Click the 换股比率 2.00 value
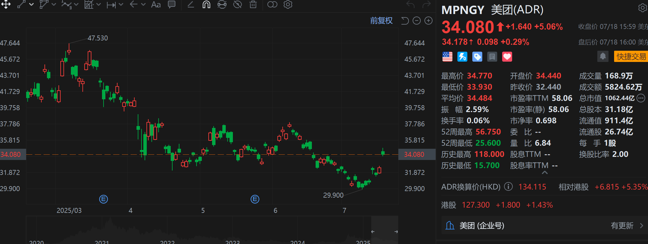 (x=620, y=154)
